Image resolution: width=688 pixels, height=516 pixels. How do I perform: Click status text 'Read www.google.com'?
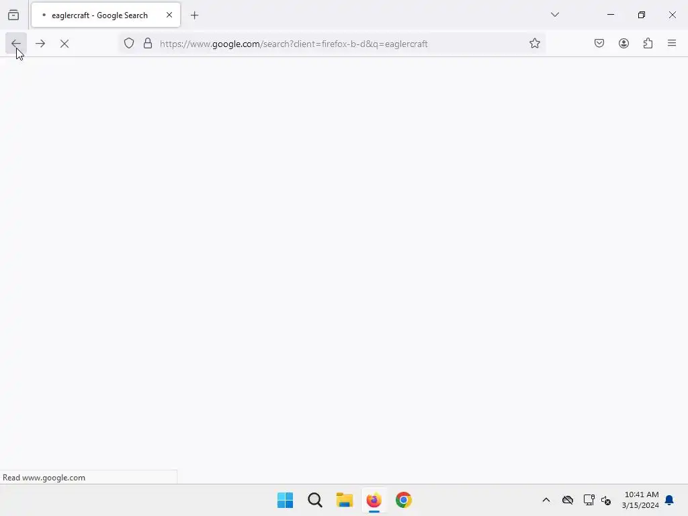pos(44,478)
